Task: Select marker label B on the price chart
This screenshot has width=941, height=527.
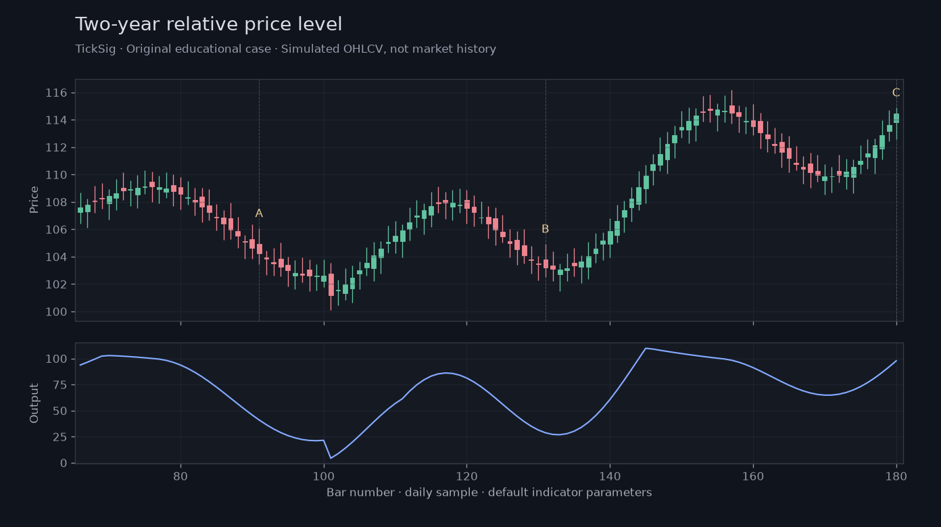Action: (x=546, y=229)
